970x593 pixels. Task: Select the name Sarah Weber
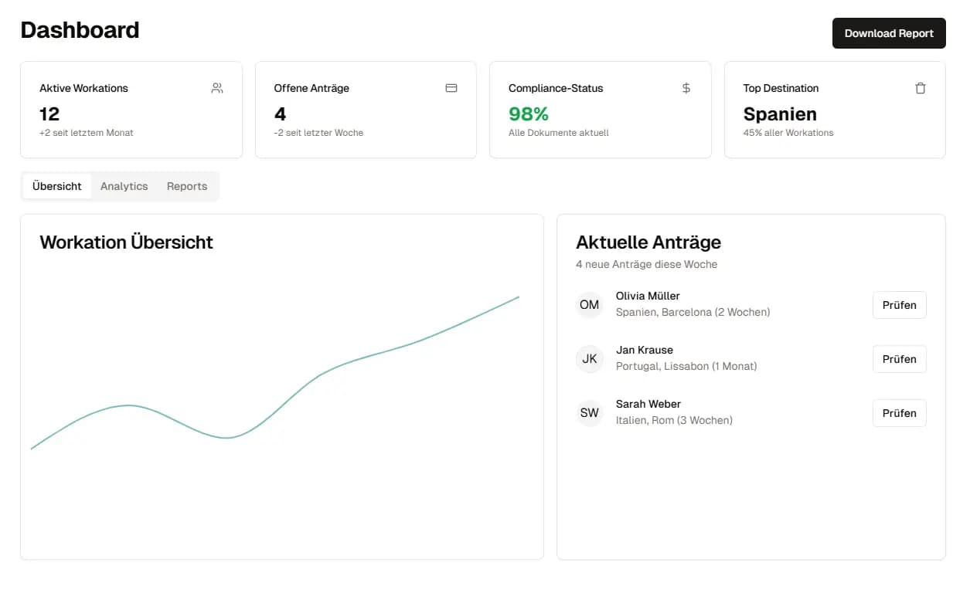point(648,404)
